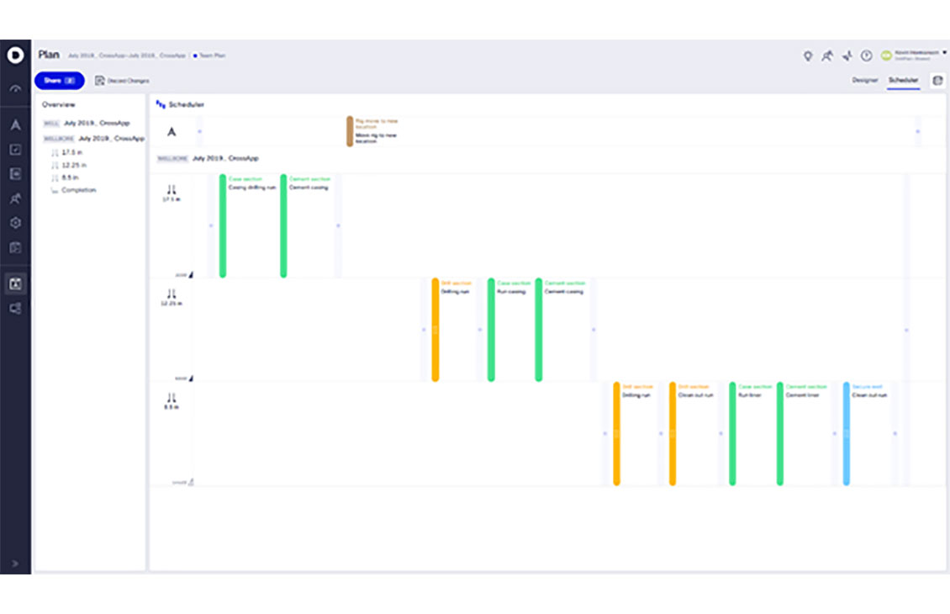Select the green Casing drilling run bar
This screenshot has width=950, height=614.
223,225
